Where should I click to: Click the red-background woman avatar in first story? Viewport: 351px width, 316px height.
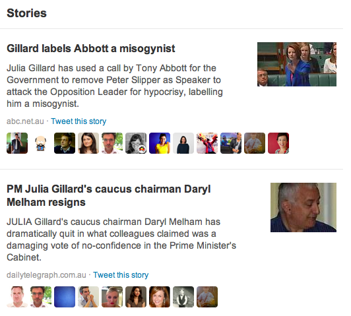(x=278, y=143)
